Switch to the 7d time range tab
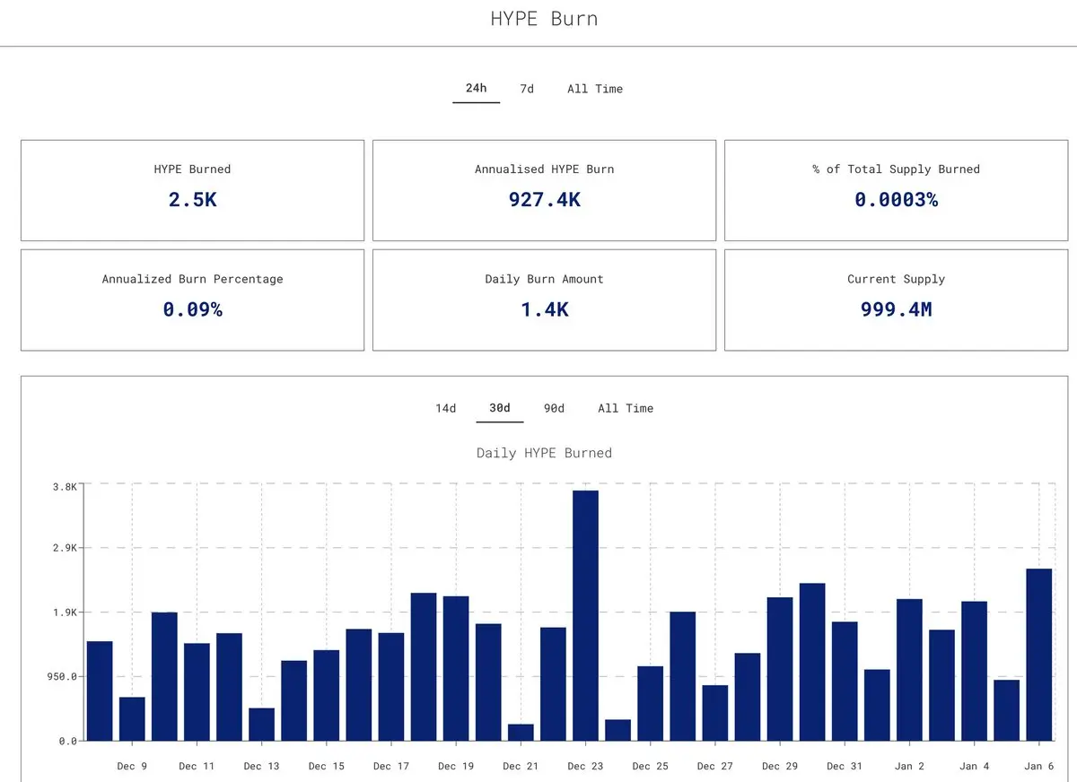The height and width of the screenshot is (782, 1077). click(x=527, y=89)
